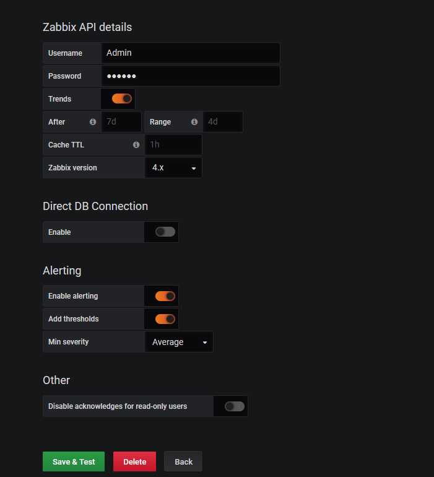Click the Username label
Image resolution: width=434 pixels, height=477 pixels.
65,53
